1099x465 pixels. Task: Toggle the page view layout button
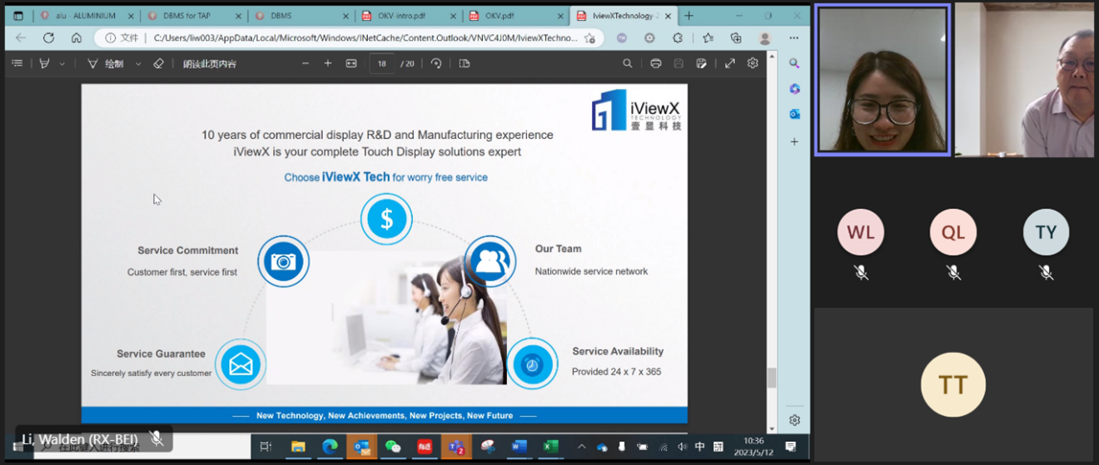tap(465, 63)
